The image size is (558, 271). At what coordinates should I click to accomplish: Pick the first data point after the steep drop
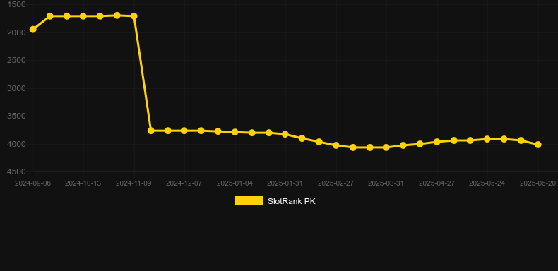tap(151, 131)
